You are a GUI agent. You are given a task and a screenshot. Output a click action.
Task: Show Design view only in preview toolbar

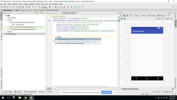tap(121, 16)
